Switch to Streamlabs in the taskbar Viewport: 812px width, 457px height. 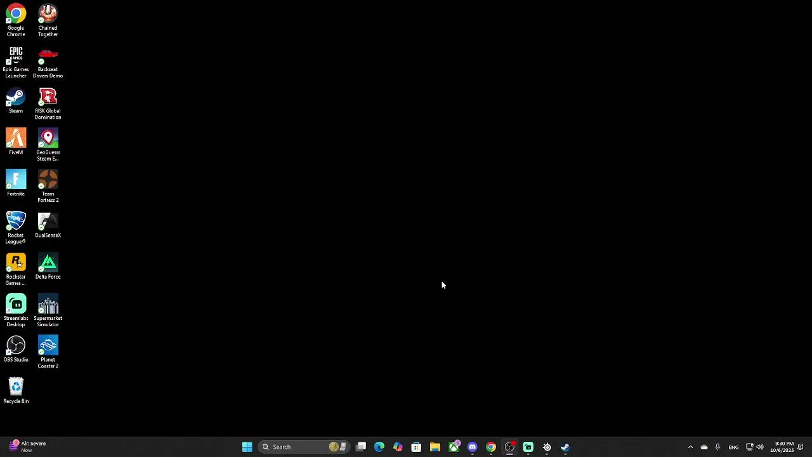(528, 447)
